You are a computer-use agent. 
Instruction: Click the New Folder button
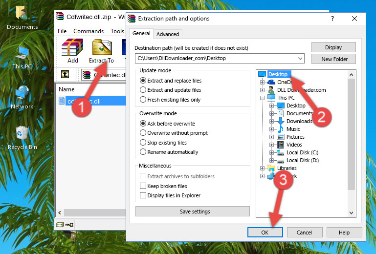(x=333, y=59)
